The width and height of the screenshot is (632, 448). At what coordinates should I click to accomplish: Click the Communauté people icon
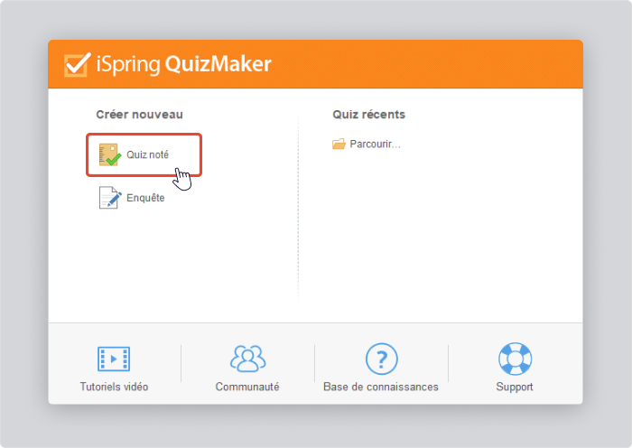click(x=248, y=358)
